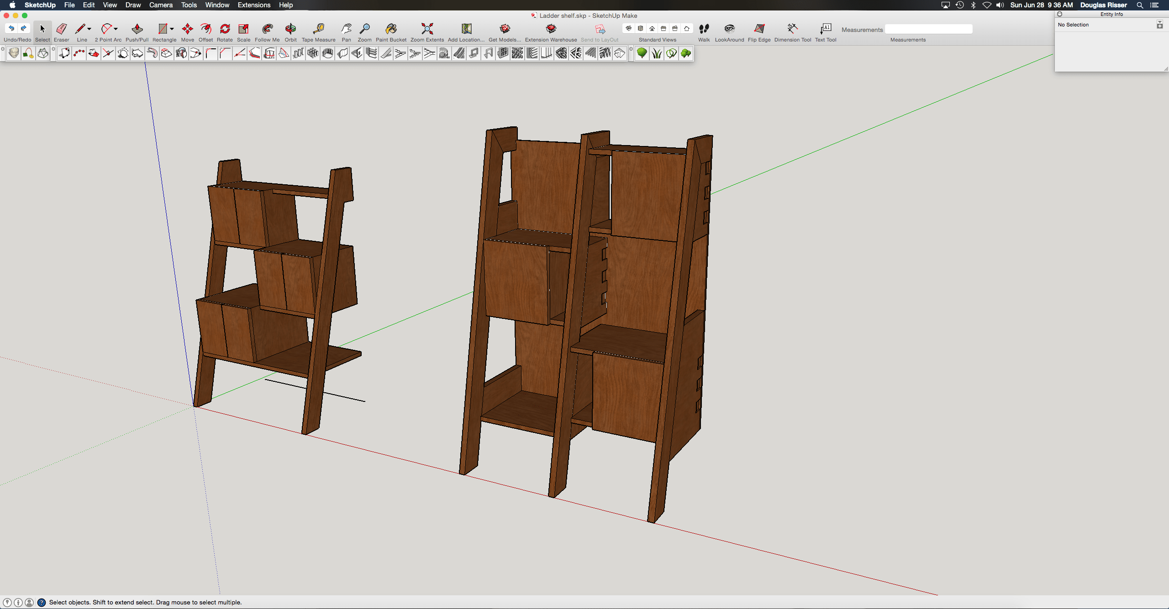Expand the 2 Point Arc dropdown arrow
Screen dimensions: 1169x609
click(116, 29)
